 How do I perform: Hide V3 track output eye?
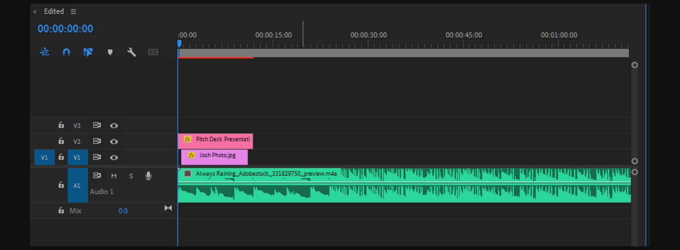[x=114, y=125]
